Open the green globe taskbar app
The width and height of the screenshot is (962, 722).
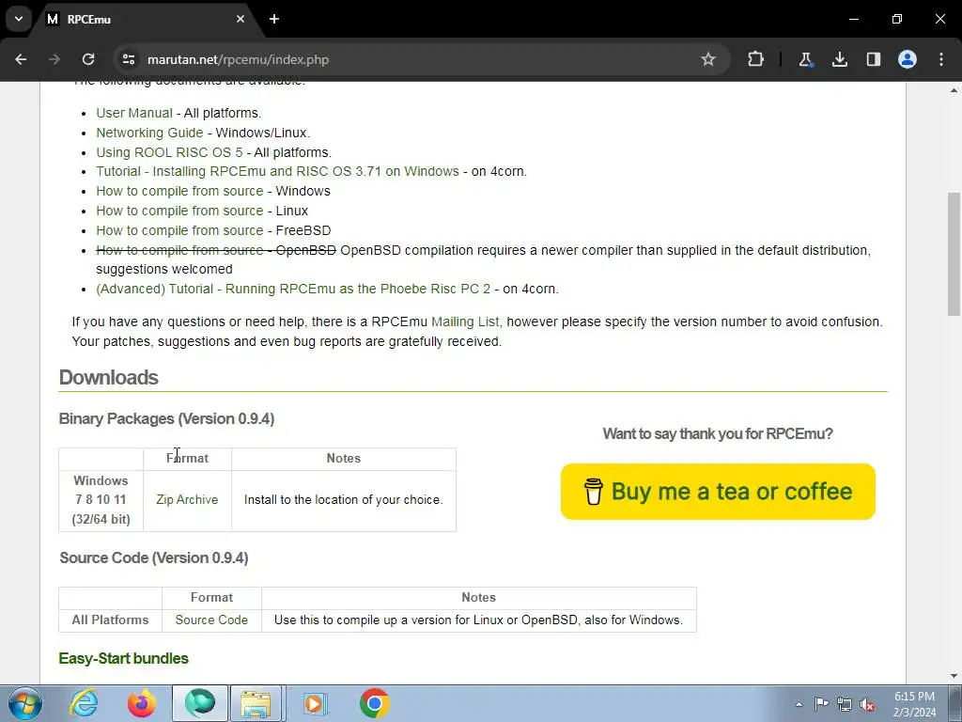pyautogui.click(x=200, y=703)
